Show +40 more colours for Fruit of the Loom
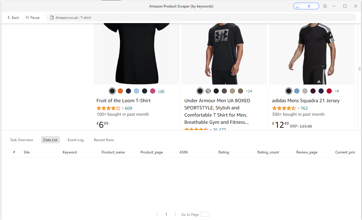The height and width of the screenshot is (220, 362). [161, 91]
